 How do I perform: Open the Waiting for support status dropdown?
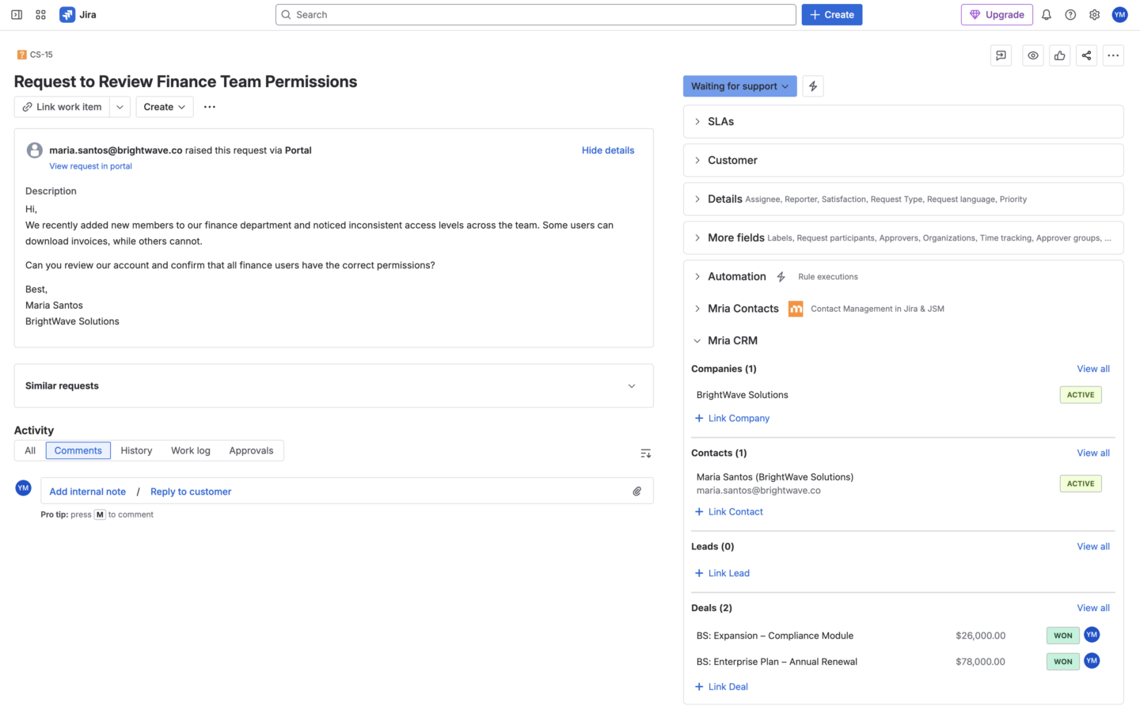[739, 85]
